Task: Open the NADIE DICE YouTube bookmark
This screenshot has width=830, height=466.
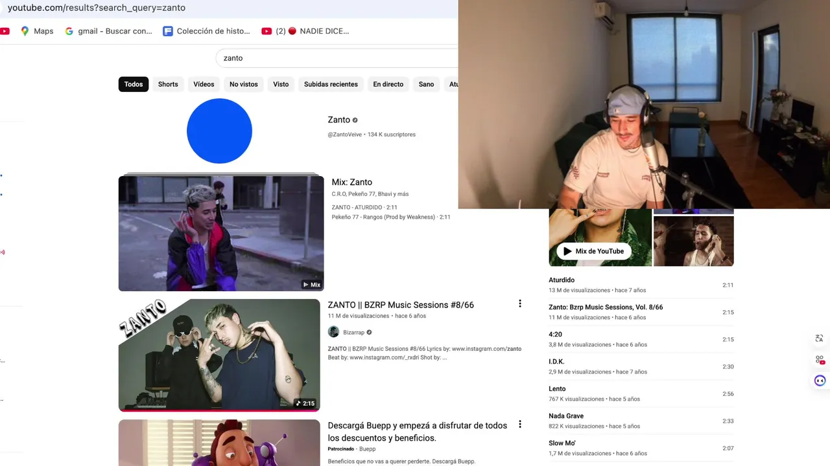Action: point(305,31)
